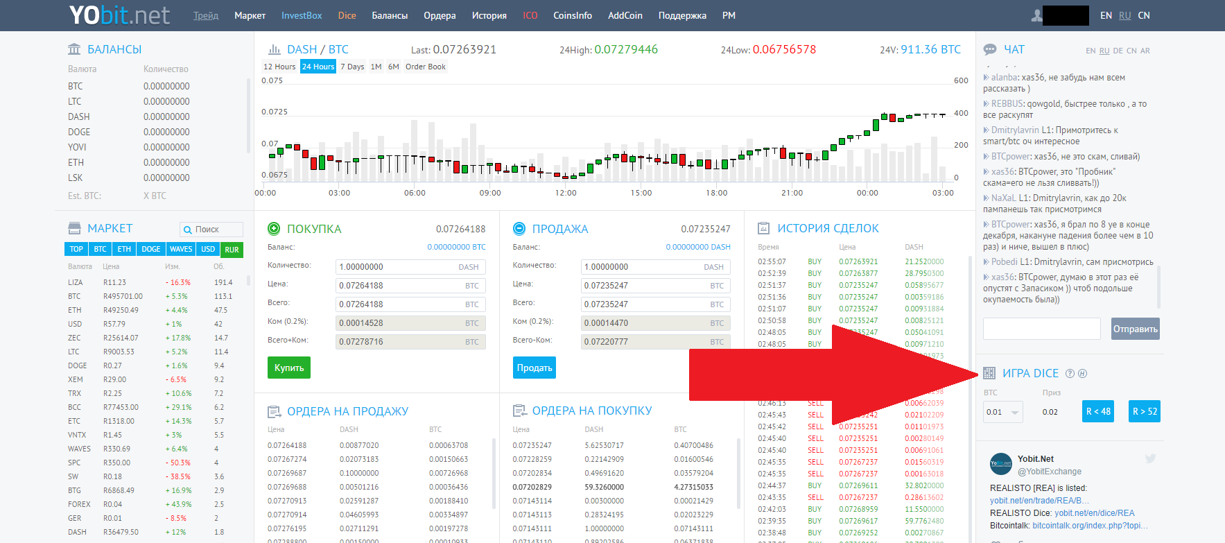
Task: Click the sell orders list icon
Action: 275,411
